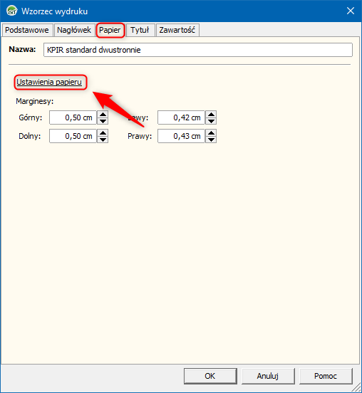Click the Dolny: label
This screenshot has height=393, width=362.
[x=30, y=136]
